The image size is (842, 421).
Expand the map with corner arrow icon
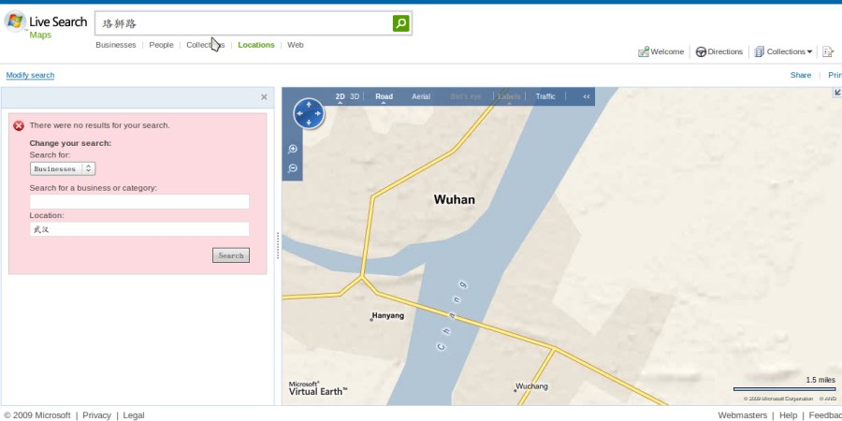tap(837, 93)
